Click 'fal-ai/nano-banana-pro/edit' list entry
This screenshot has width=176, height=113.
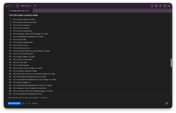tap(25, 22)
